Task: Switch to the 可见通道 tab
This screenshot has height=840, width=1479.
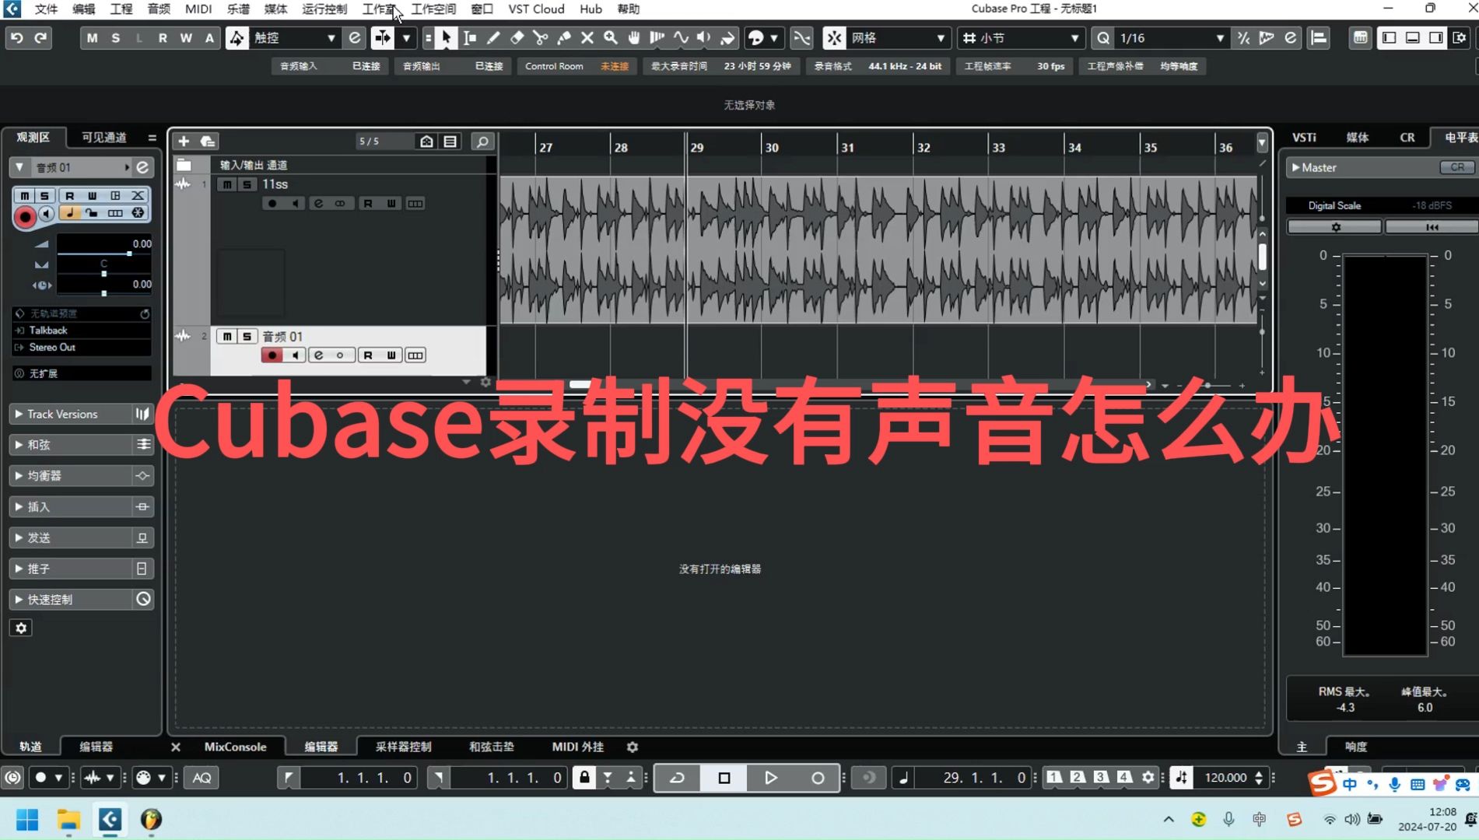Action: pos(104,137)
